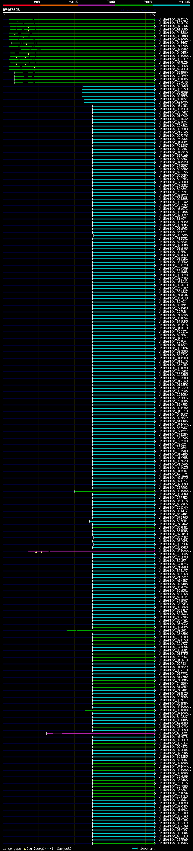Select hit label UniRef100_Q9SEF8
Viewport: 193px width, 851px height.
pos(173,96)
